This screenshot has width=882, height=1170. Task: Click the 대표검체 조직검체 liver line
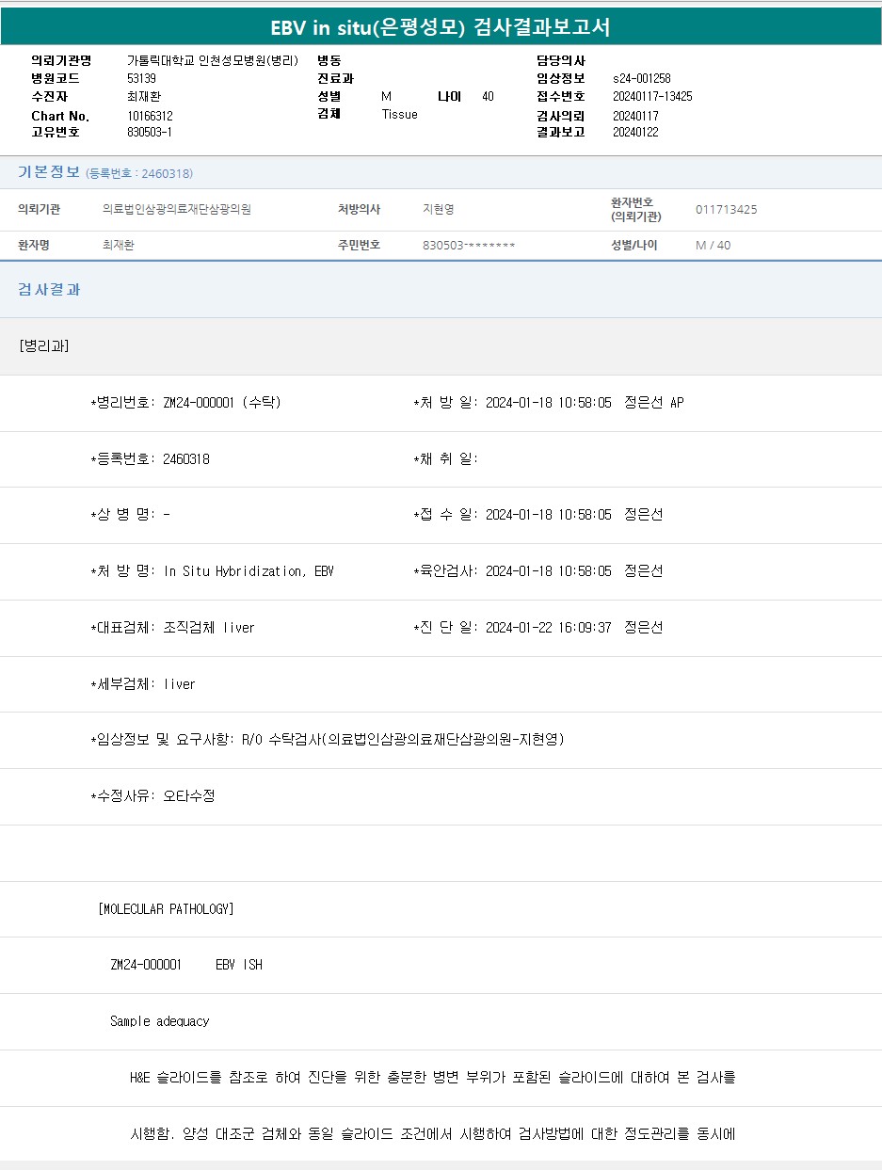(172, 628)
